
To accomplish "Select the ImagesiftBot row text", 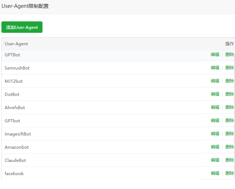I will tap(18, 134).
